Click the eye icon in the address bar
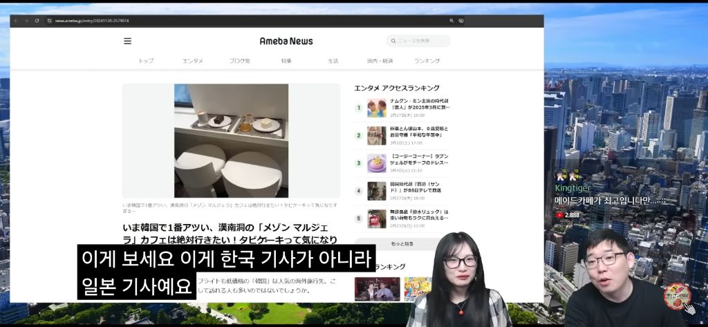The image size is (708, 327). click(x=461, y=21)
